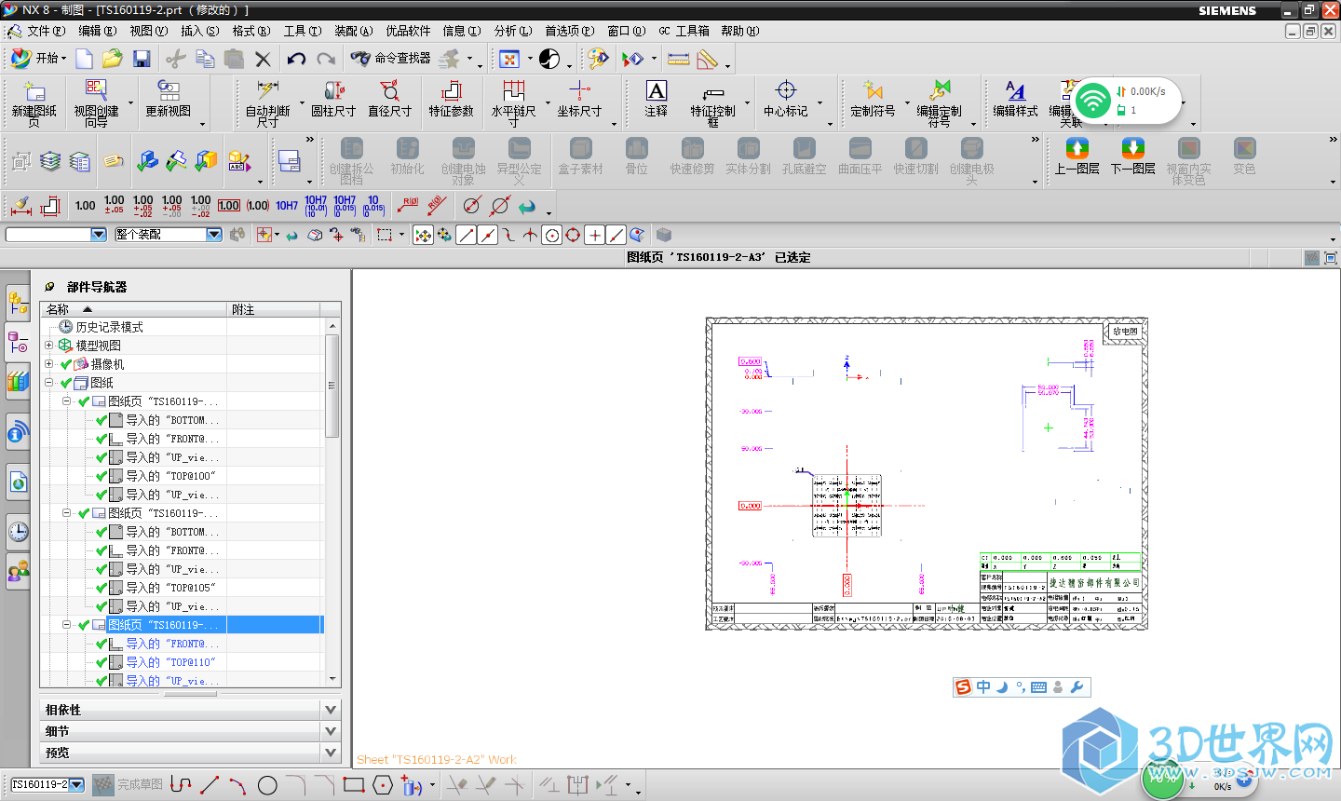The width and height of the screenshot is (1341, 801).
Task: Select 历史记录模式 tree row
Action: (x=109, y=327)
